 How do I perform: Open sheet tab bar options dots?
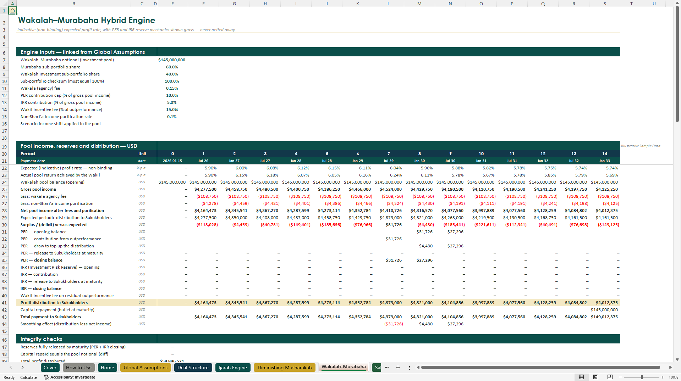[x=409, y=368]
